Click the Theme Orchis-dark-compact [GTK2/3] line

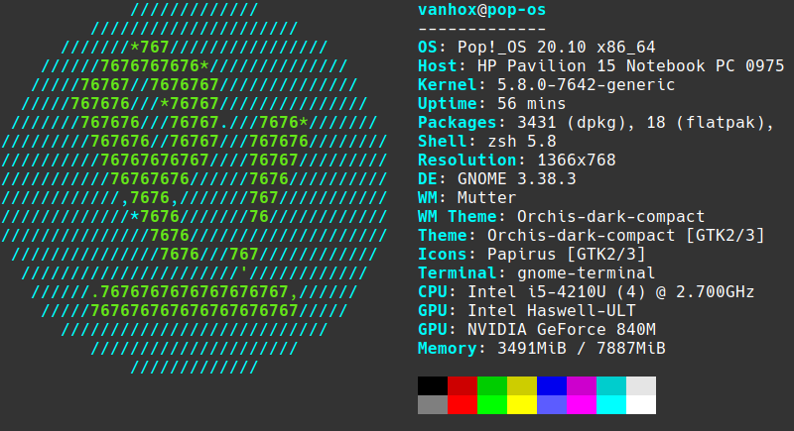tap(591, 235)
